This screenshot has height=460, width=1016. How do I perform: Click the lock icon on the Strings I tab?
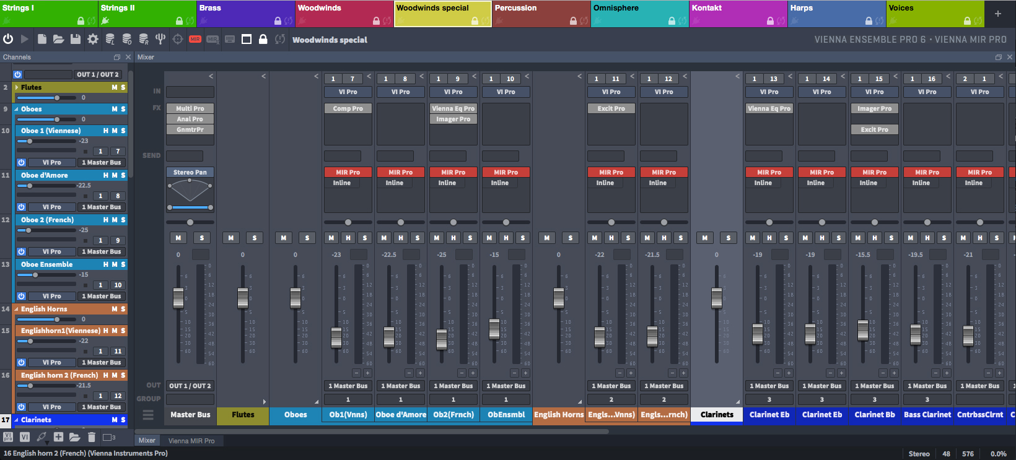pyautogui.click(x=81, y=21)
